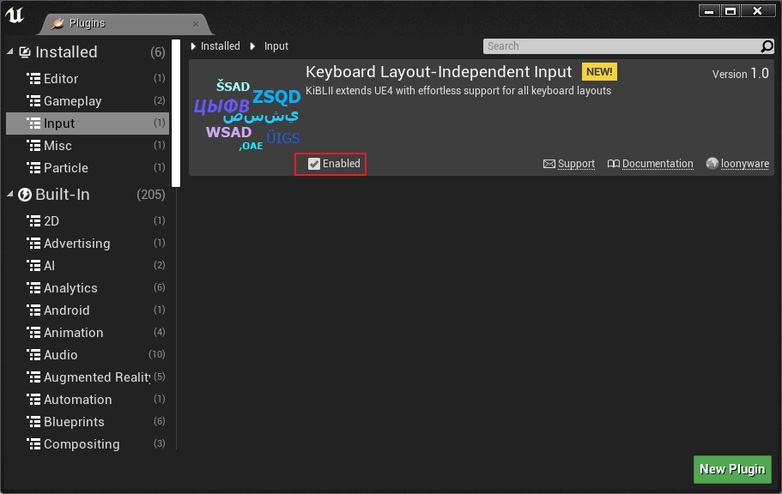Click the list icon beside Analytics
This screenshot has width=782, height=494.
[x=33, y=287]
